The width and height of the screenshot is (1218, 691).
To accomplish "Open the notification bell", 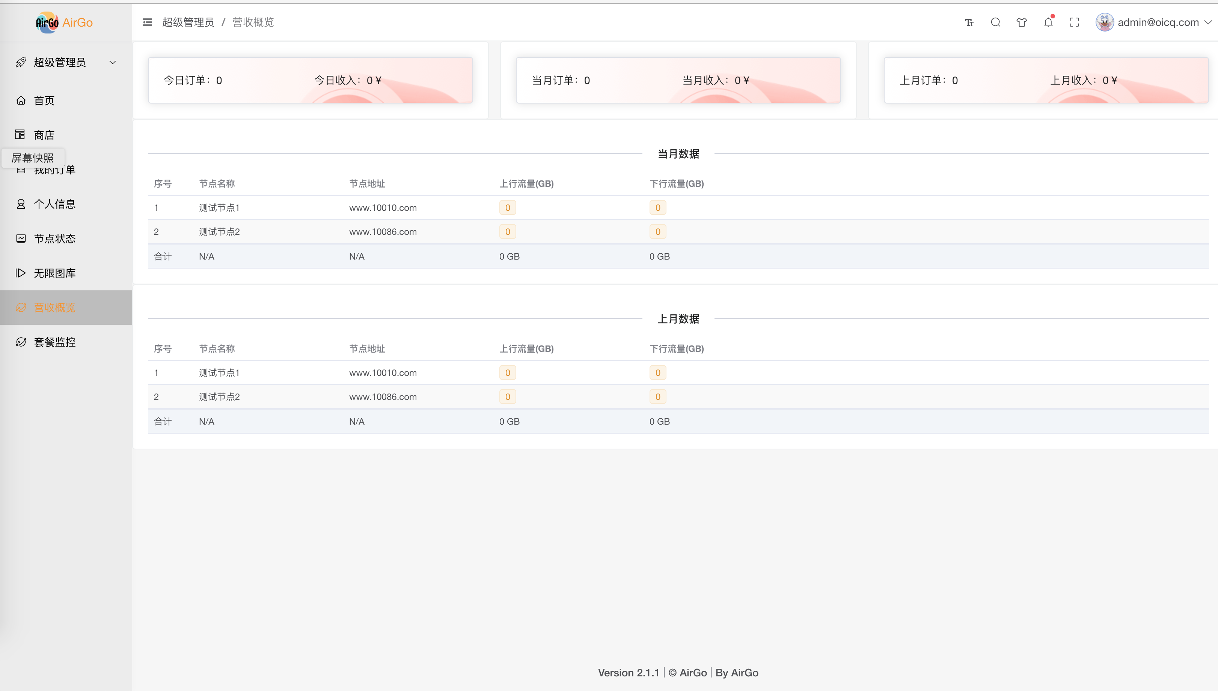I will coord(1048,22).
